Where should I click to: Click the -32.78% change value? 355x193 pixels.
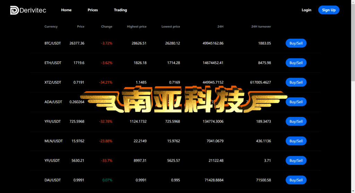pyautogui.click(x=106, y=122)
